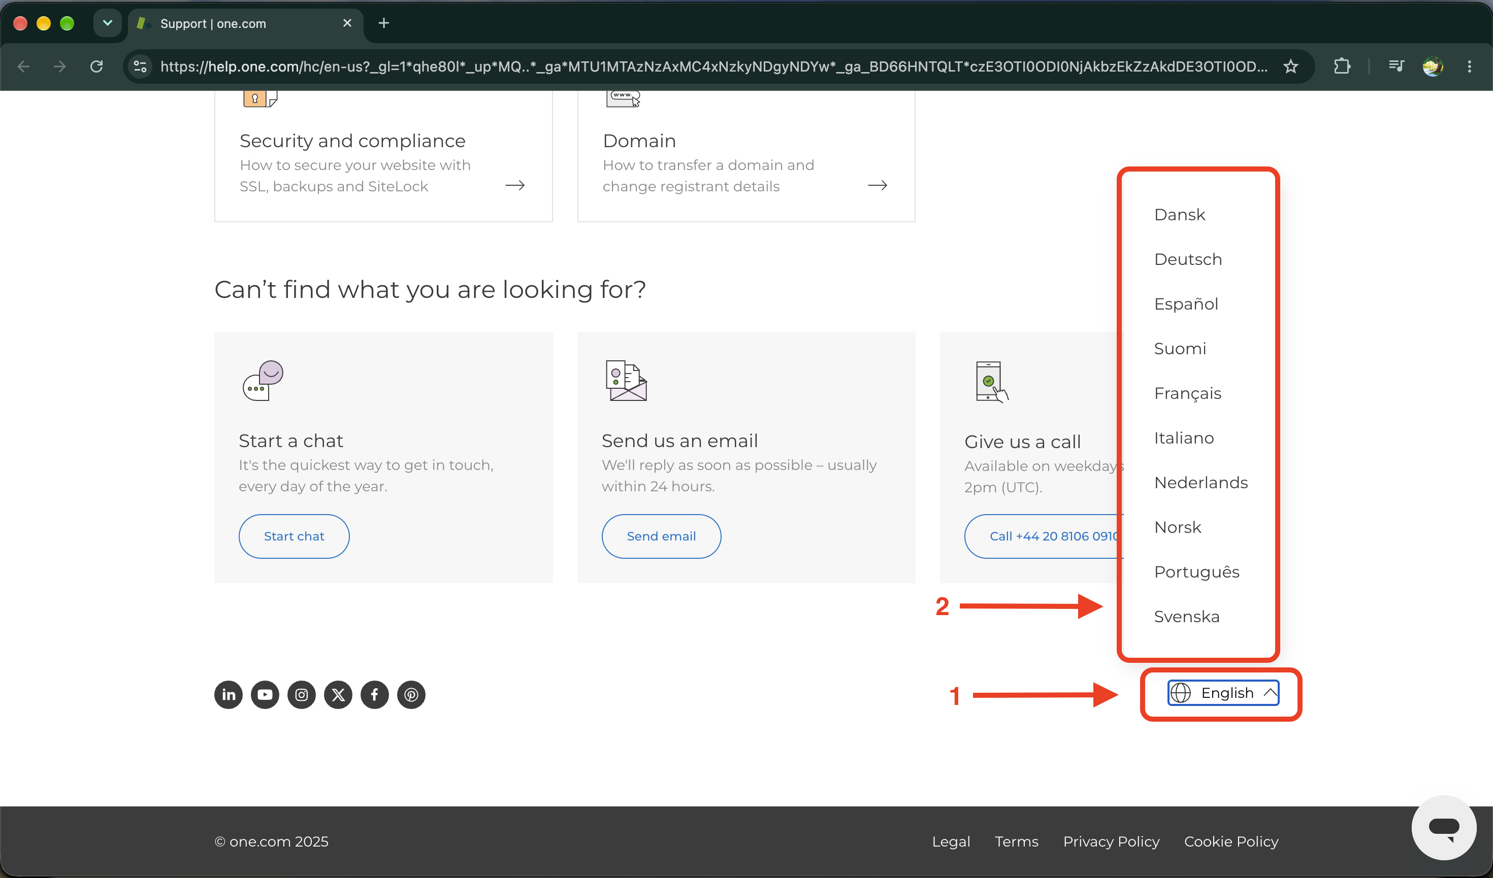Click the Send email button
Image resolution: width=1493 pixels, height=878 pixels.
pyautogui.click(x=661, y=536)
